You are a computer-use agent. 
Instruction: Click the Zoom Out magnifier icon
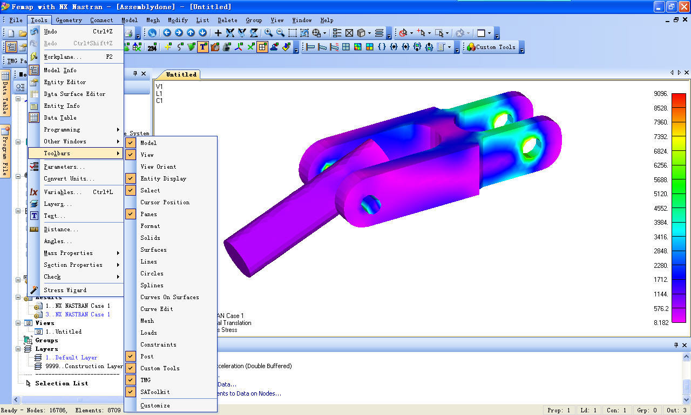[x=280, y=33]
